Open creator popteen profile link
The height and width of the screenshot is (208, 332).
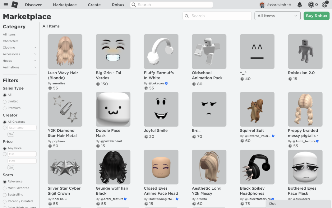pyautogui.click(x=58, y=141)
